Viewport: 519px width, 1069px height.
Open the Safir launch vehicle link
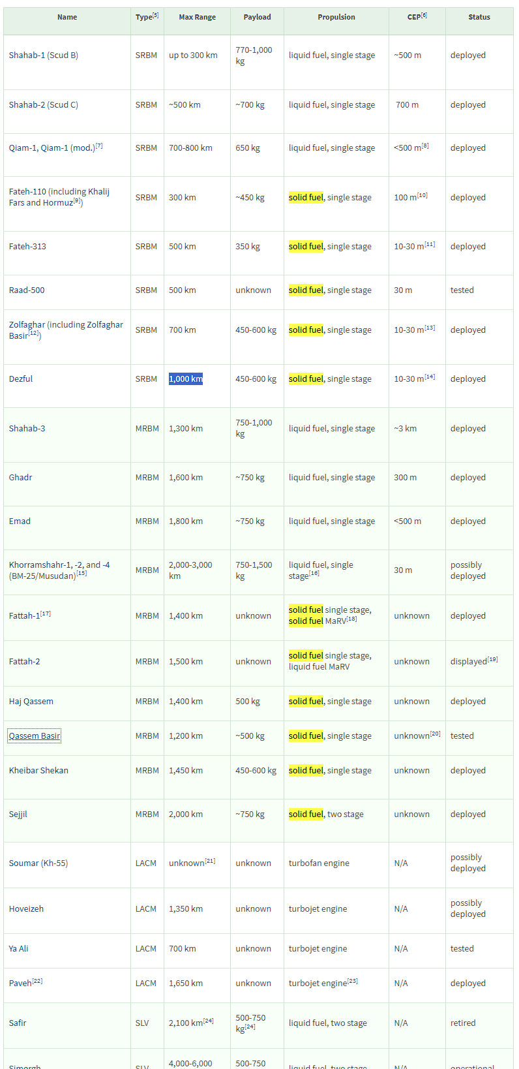click(x=18, y=1023)
